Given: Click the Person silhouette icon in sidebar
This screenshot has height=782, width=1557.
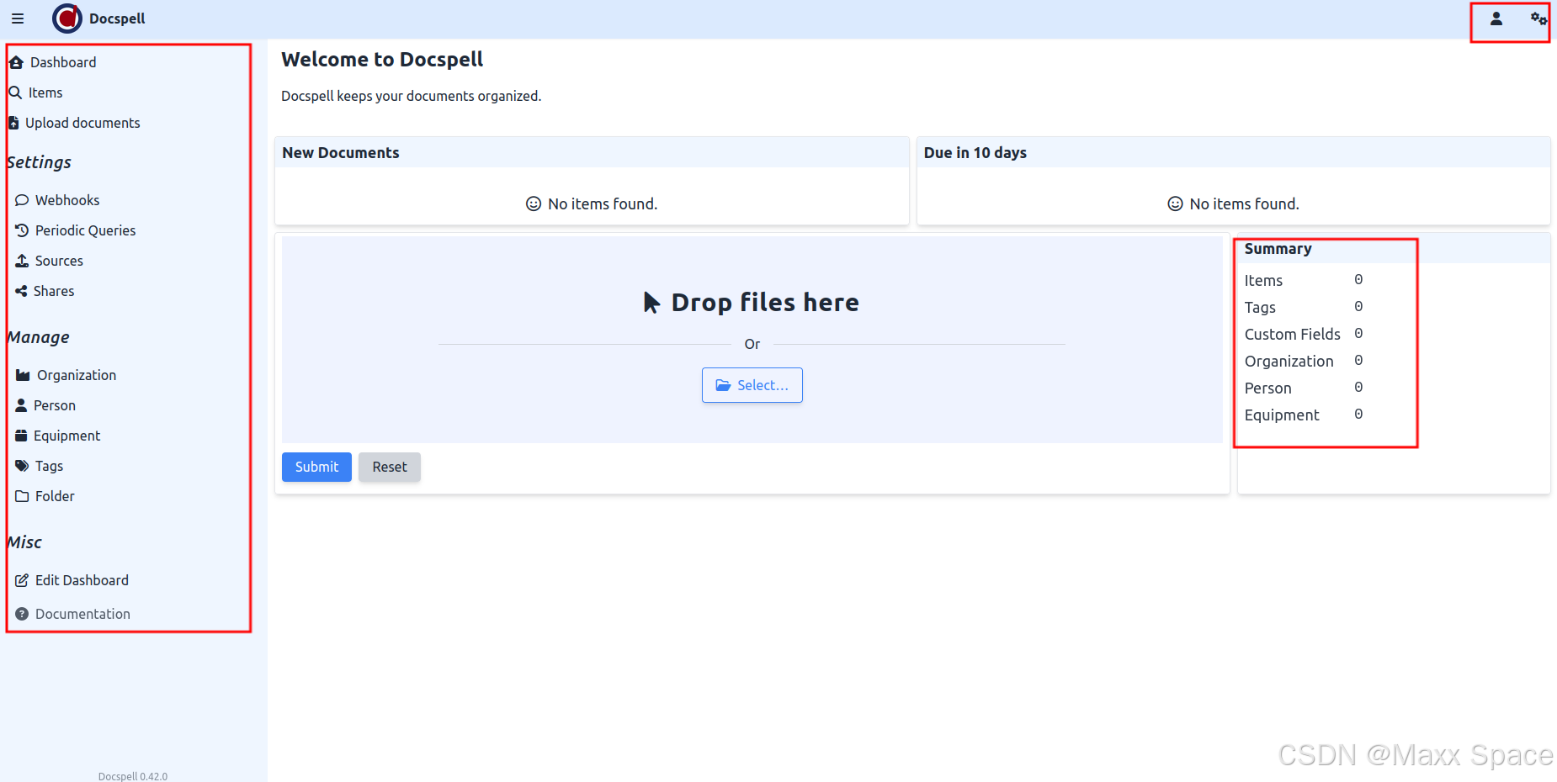Looking at the screenshot, I should pos(21,405).
